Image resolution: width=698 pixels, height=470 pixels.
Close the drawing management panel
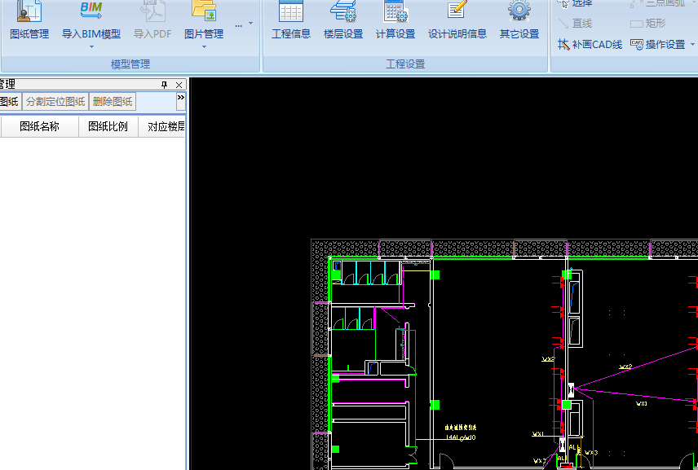pyautogui.click(x=179, y=85)
